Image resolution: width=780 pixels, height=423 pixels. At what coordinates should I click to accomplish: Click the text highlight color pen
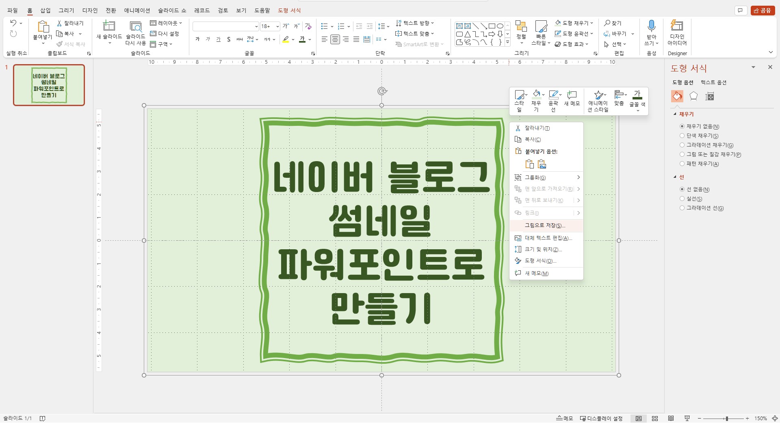[x=286, y=39]
